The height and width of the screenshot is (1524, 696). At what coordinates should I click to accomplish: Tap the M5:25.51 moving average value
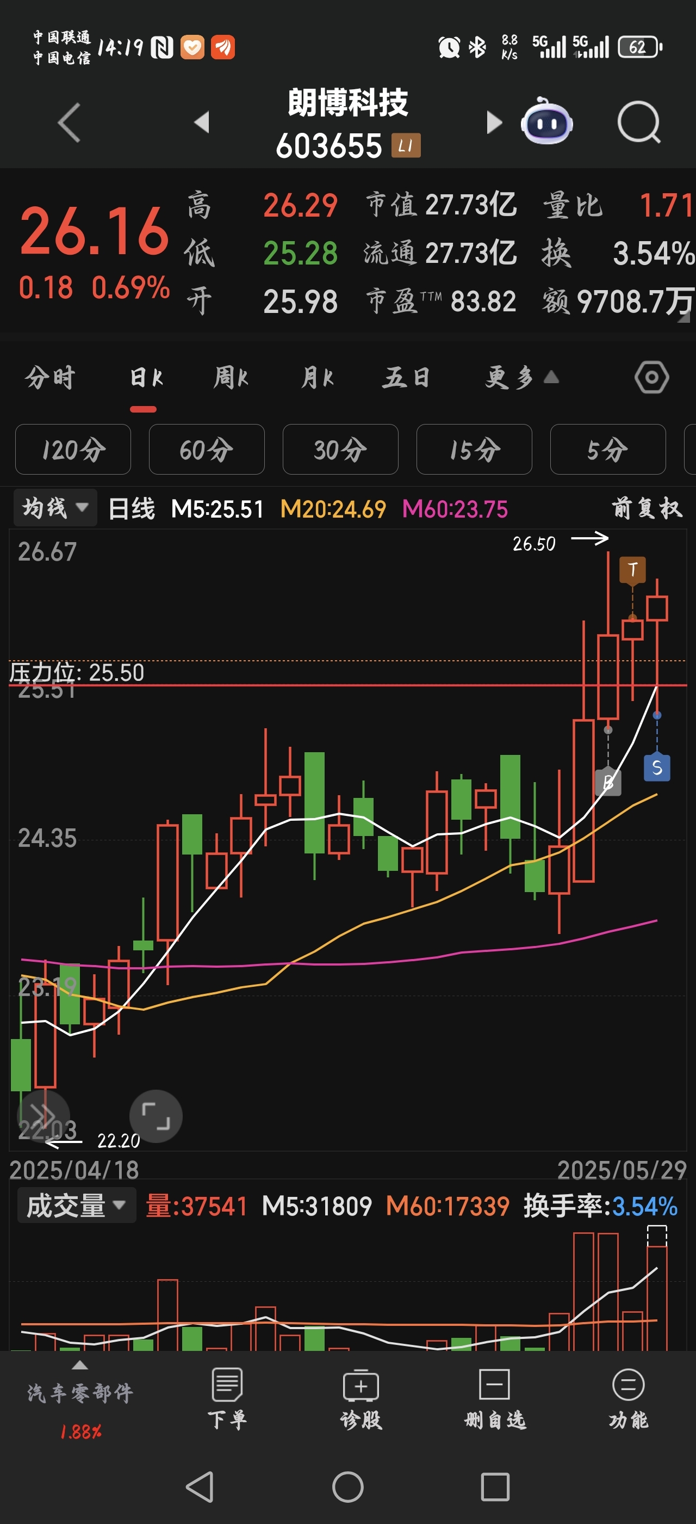coord(217,509)
